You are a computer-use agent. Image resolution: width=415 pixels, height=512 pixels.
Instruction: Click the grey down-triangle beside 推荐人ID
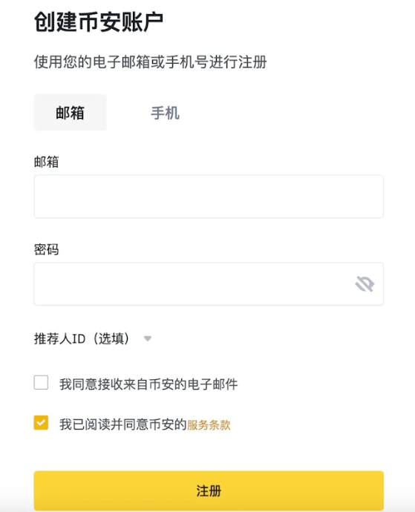[148, 338]
